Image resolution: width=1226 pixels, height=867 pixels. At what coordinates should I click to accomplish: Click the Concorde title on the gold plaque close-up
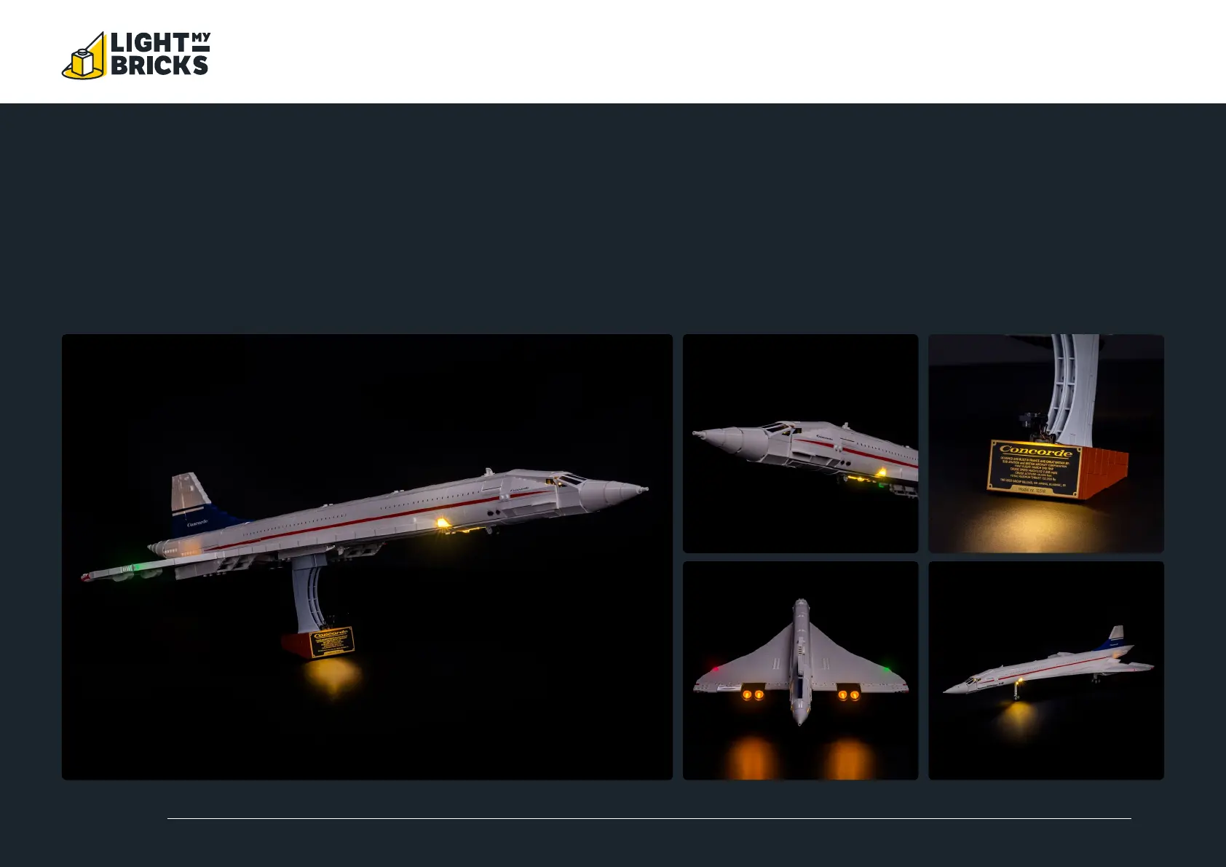[1035, 451]
